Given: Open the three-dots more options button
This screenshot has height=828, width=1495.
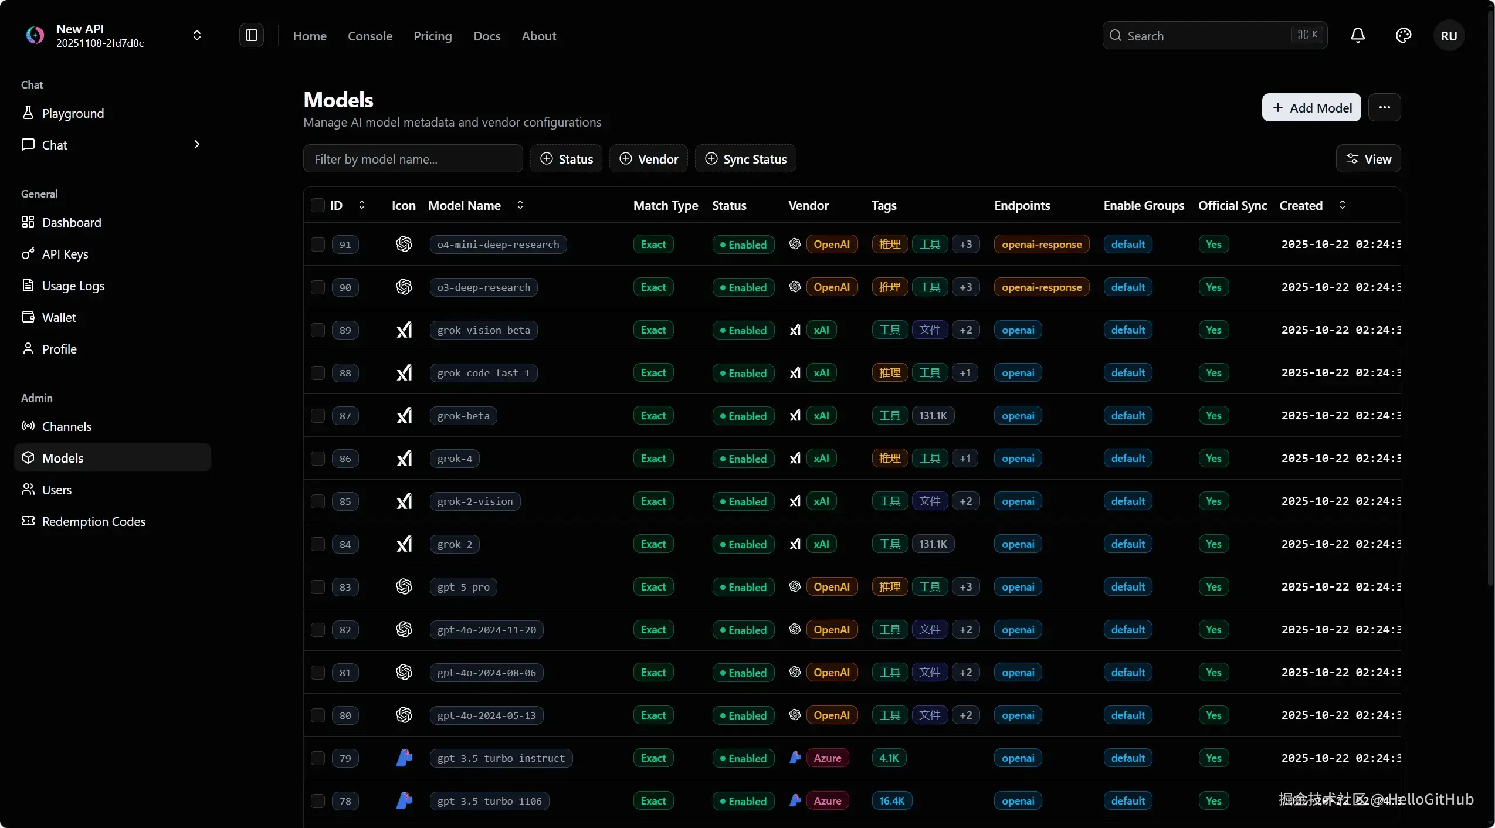Looking at the screenshot, I should click(1384, 107).
